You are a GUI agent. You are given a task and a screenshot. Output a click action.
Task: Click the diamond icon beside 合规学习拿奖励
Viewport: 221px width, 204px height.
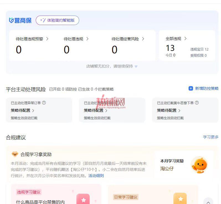[15, 154]
